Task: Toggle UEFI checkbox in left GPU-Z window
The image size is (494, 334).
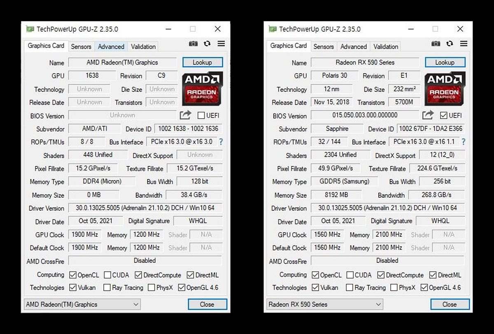Action: coord(201,115)
